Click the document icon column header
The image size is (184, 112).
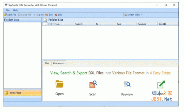coord(47,24)
